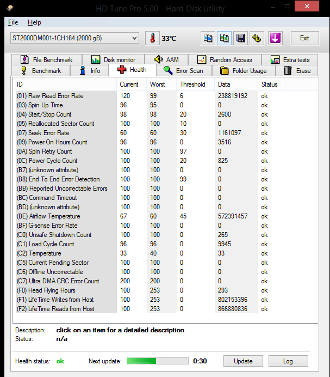Open the drive selection dropdown ST2000DM001
This screenshot has height=377, width=330.
pos(74,38)
